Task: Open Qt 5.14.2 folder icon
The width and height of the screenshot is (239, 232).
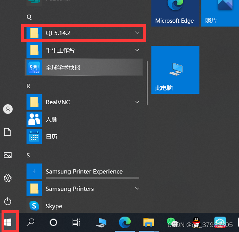Action: [34, 33]
